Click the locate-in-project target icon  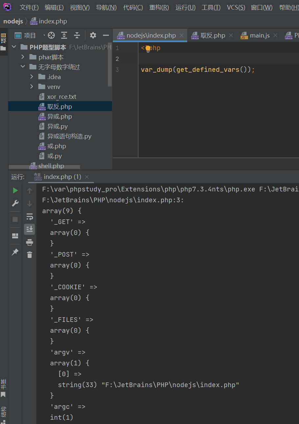(51, 35)
